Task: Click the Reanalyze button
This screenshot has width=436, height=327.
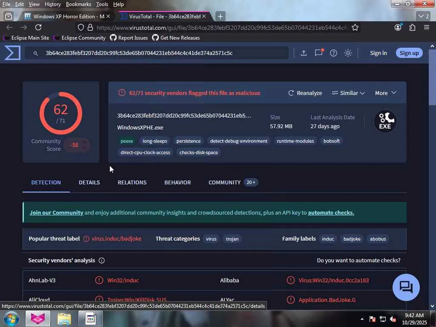Action: point(305,93)
